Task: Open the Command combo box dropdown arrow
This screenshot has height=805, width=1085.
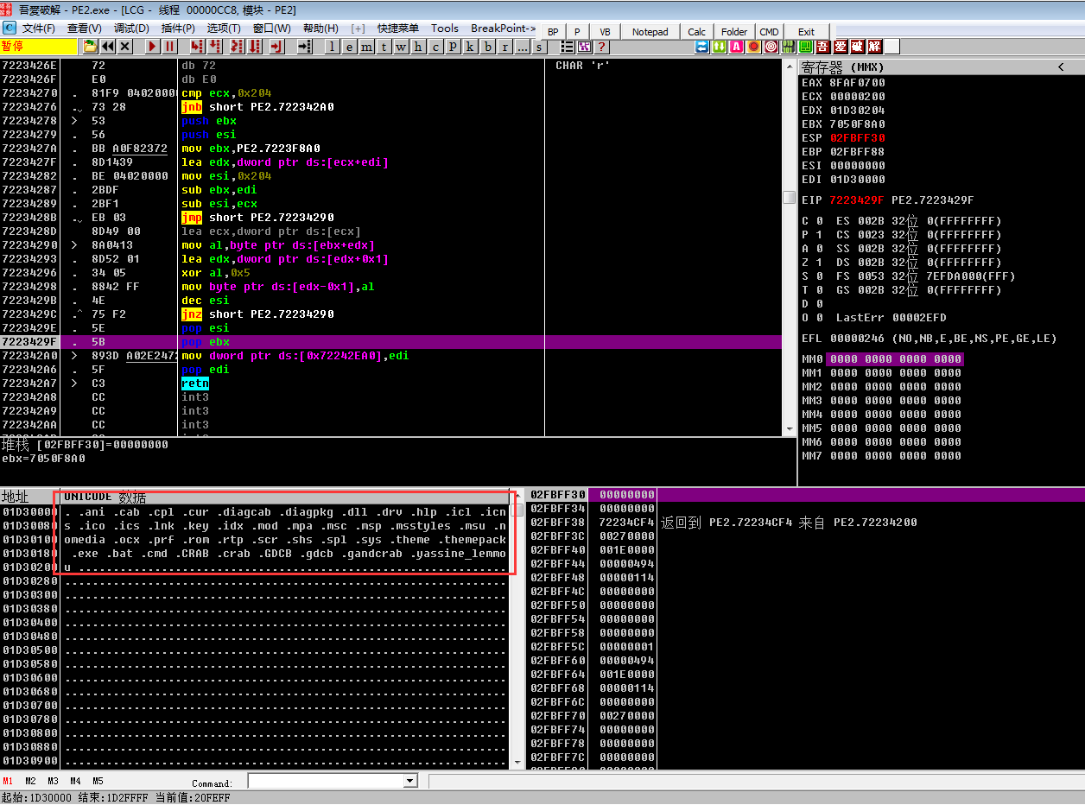Action: point(410,781)
